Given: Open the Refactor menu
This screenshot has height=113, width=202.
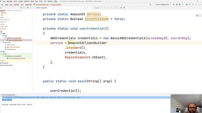Looking at the screenshot, I should (27, 1).
